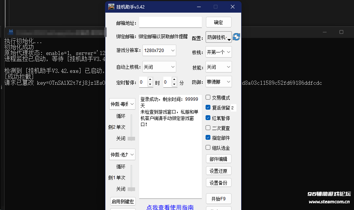Click the 部件编辑 button
The height and width of the screenshot is (210, 354).
tap(219, 159)
